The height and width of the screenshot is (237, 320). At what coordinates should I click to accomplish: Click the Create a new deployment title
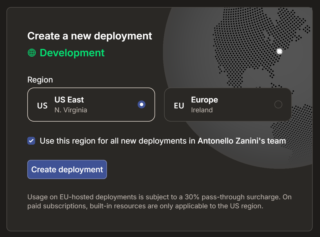click(89, 36)
